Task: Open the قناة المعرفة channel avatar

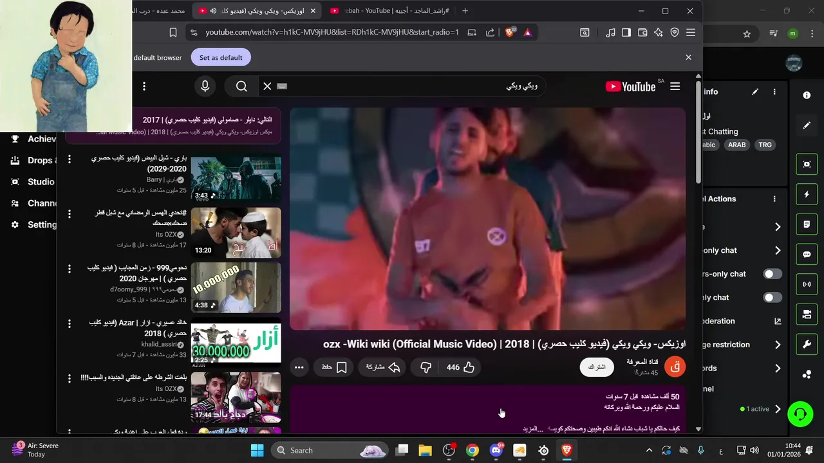Action: pos(675,367)
